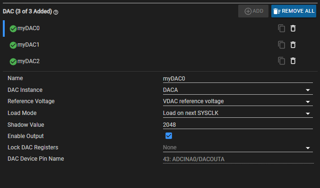Click the green checkmark beside myDAC2
320x188 pixels.
click(13, 62)
